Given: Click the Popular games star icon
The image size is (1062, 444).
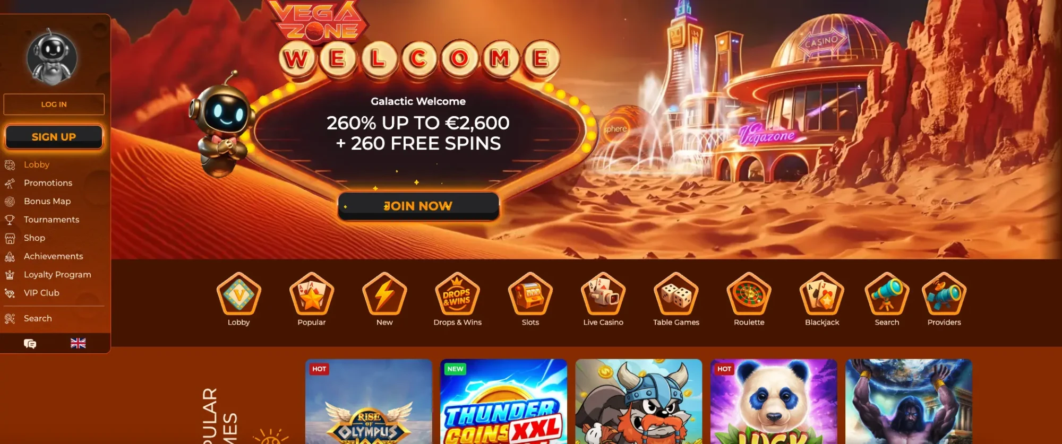Looking at the screenshot, I should click(x=312, y=294).
